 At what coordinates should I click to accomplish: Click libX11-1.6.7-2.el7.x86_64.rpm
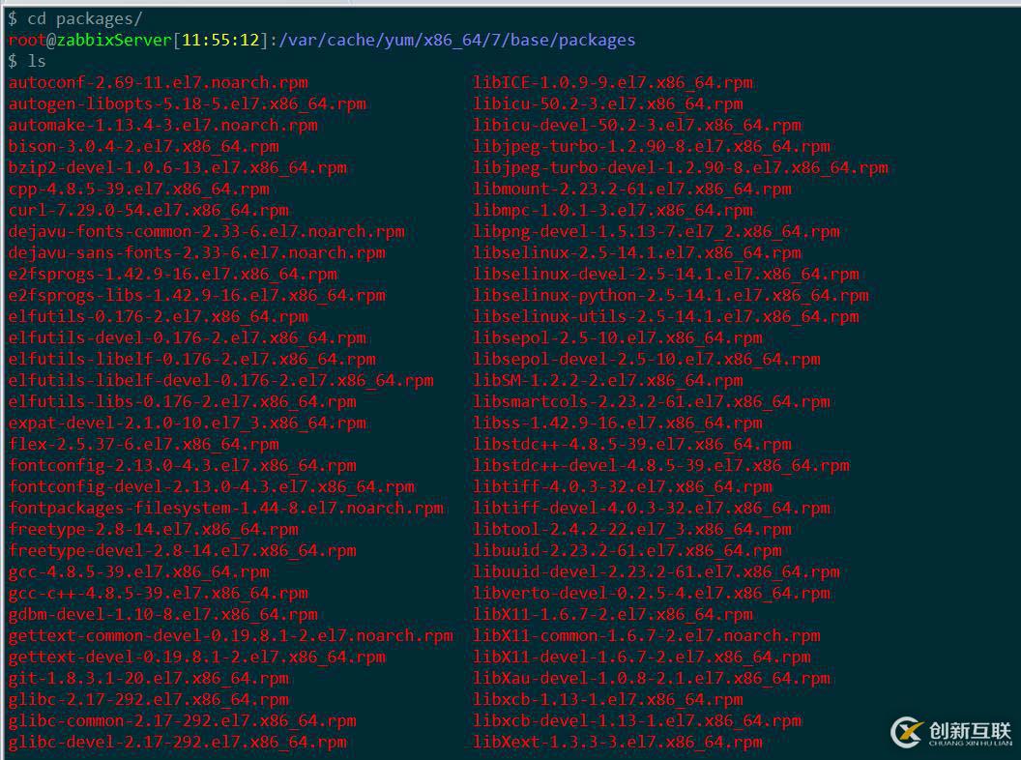[613, 615]
